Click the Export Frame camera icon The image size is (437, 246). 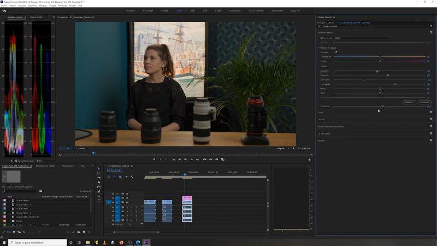[x=217, y=159]
